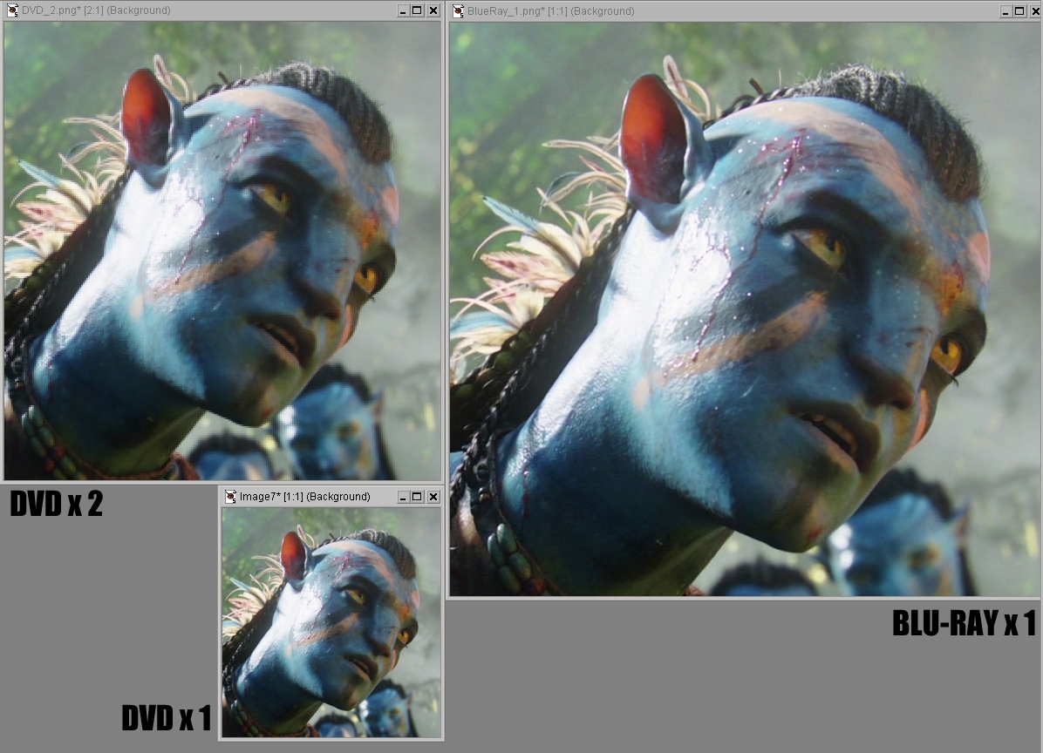Click the DVD_2.png window icon
The width and height of the screenshot is (1043, 753).
pos(12,10)
